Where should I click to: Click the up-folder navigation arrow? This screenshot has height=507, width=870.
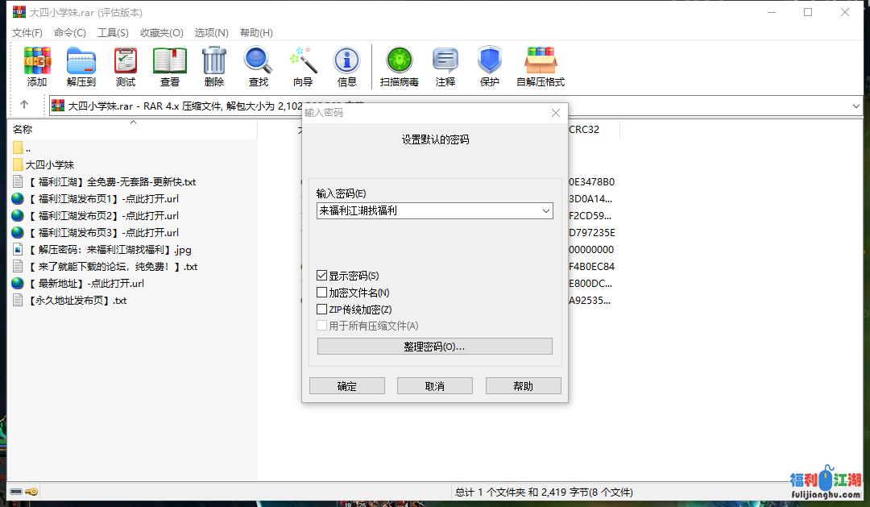23,105
